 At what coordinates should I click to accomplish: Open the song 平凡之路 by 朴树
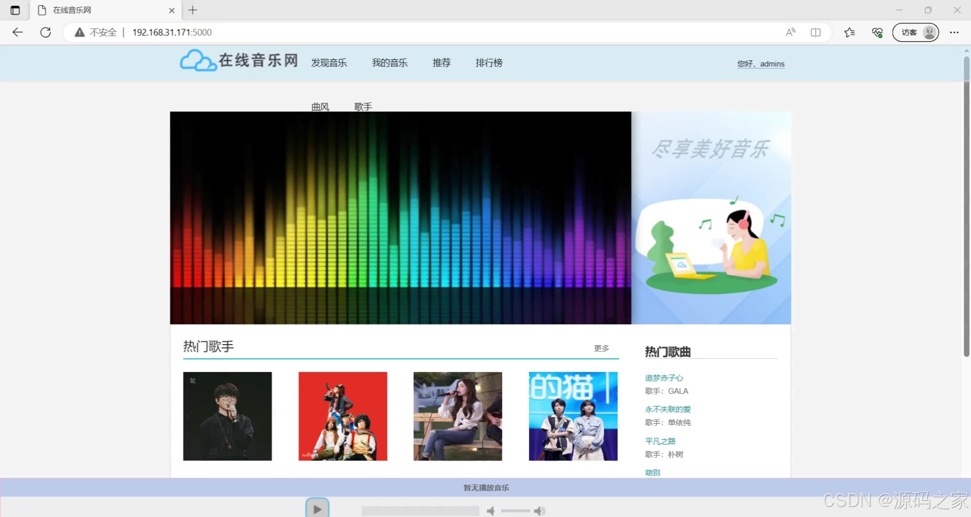pyautogui.click(x=660, y=440)
